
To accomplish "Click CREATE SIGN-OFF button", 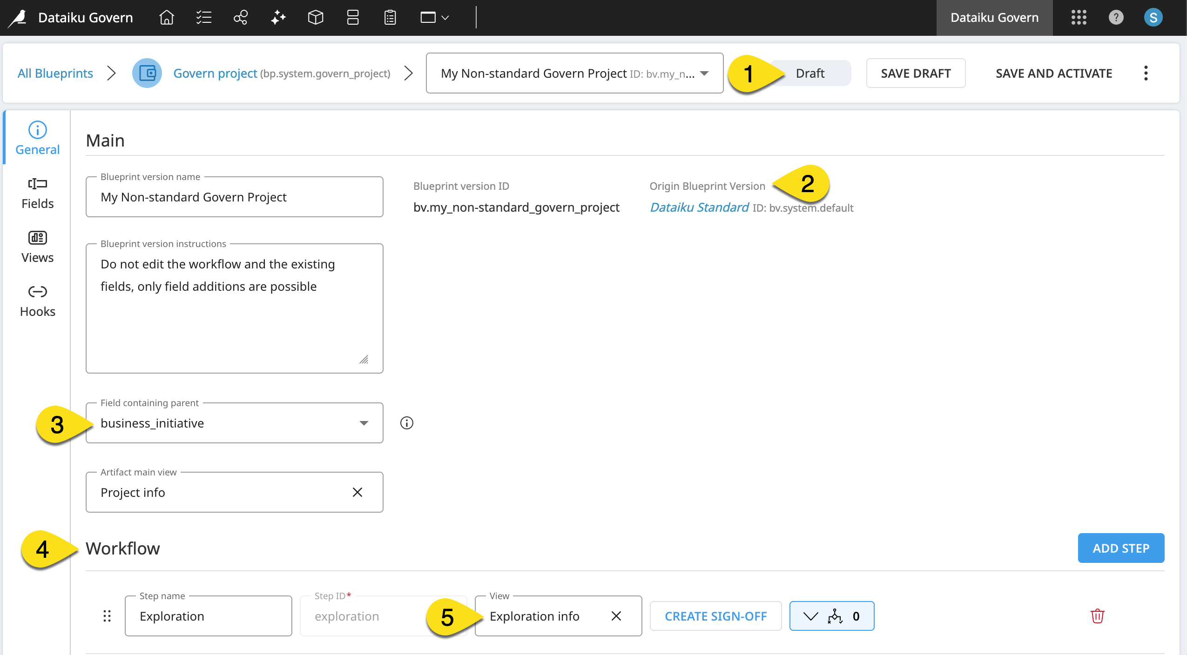I will tap(715, 616).
